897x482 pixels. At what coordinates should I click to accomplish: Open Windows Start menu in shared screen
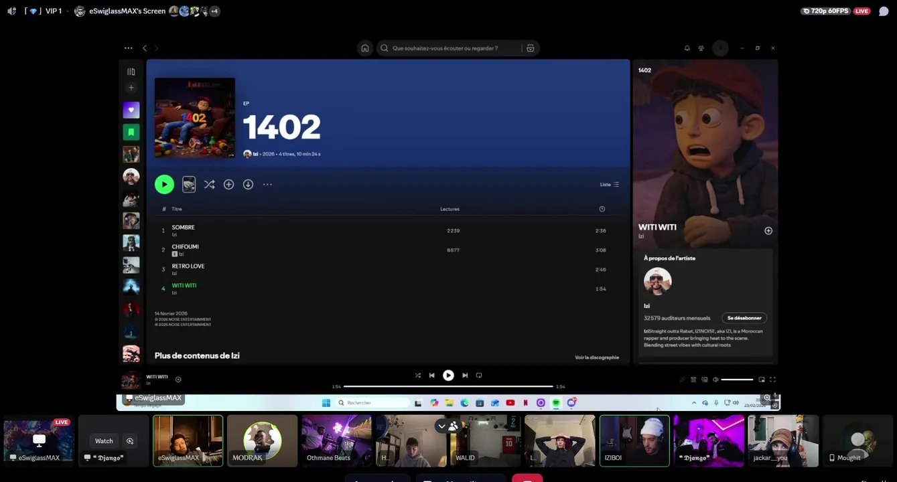pyautogui.click(x=326, y=403)
